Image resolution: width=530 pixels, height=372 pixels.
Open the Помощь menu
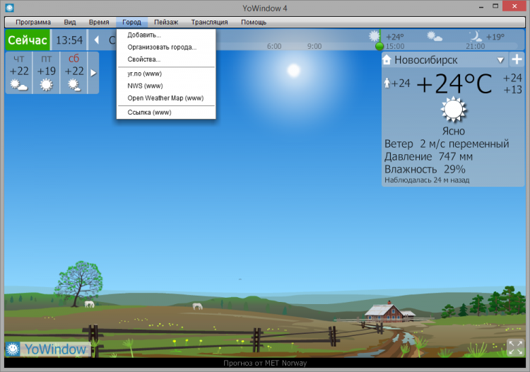(254, 23)
